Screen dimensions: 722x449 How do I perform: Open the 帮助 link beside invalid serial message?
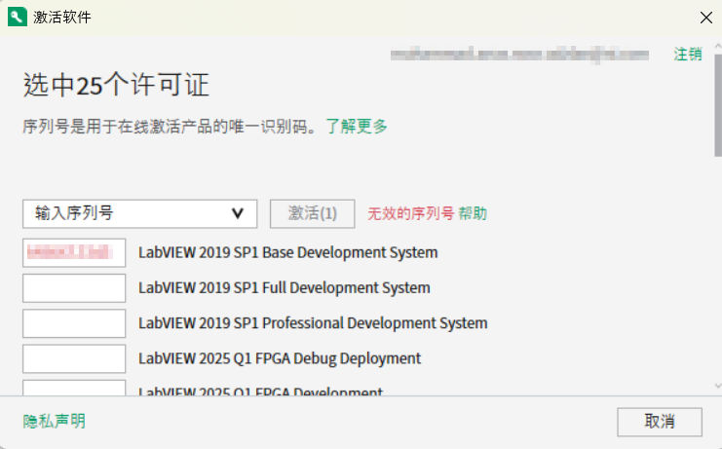point(473,213)
